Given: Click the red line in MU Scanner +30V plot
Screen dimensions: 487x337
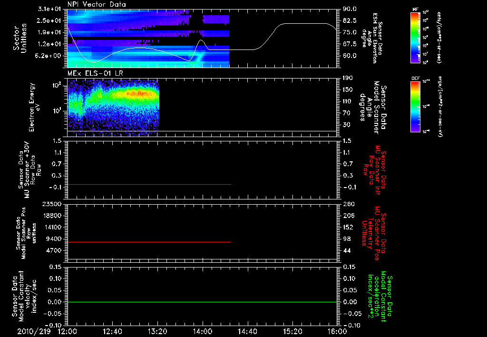Looking at the screenshot, I should (149, 184).
